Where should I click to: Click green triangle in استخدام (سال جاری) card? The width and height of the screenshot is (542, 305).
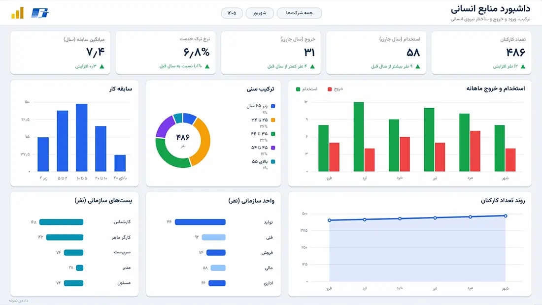pyautogui.click(x=417, y=66)
